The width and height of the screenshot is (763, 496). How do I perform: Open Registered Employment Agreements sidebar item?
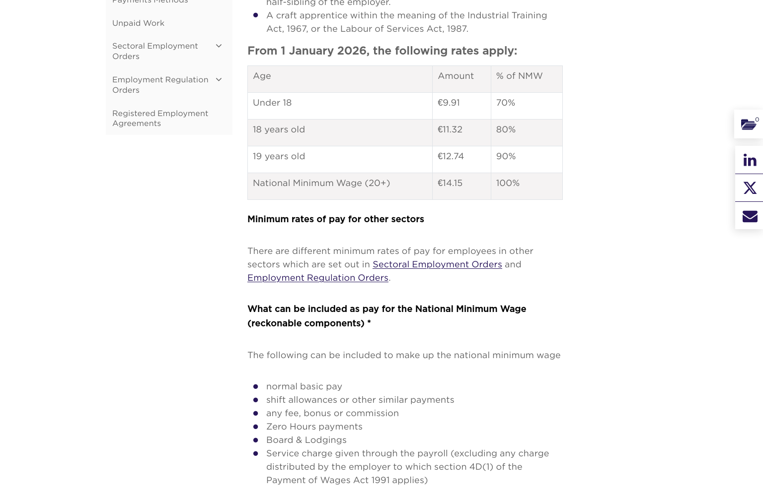(160, 118)
